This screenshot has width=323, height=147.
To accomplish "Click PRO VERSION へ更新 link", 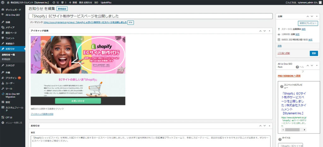I will tap(289, 76).
